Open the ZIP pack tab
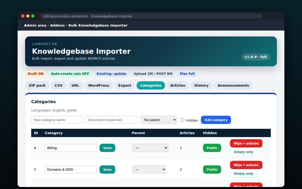 (37, 85)
